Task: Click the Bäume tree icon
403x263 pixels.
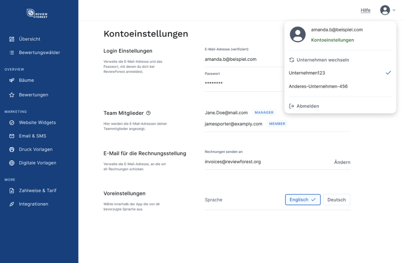Action: pos(12,80)
